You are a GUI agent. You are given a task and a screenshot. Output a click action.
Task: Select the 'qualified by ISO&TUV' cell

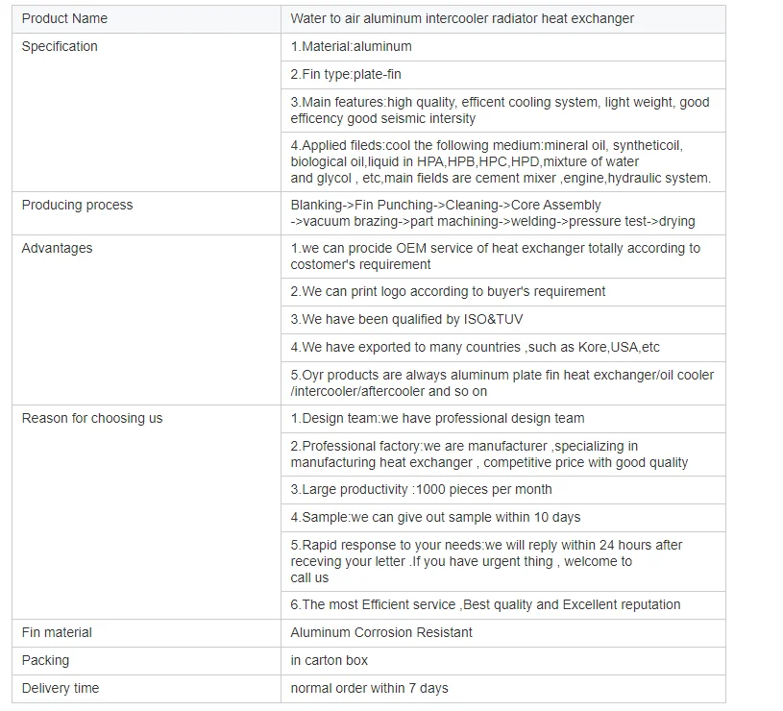(x=406, y=319)
